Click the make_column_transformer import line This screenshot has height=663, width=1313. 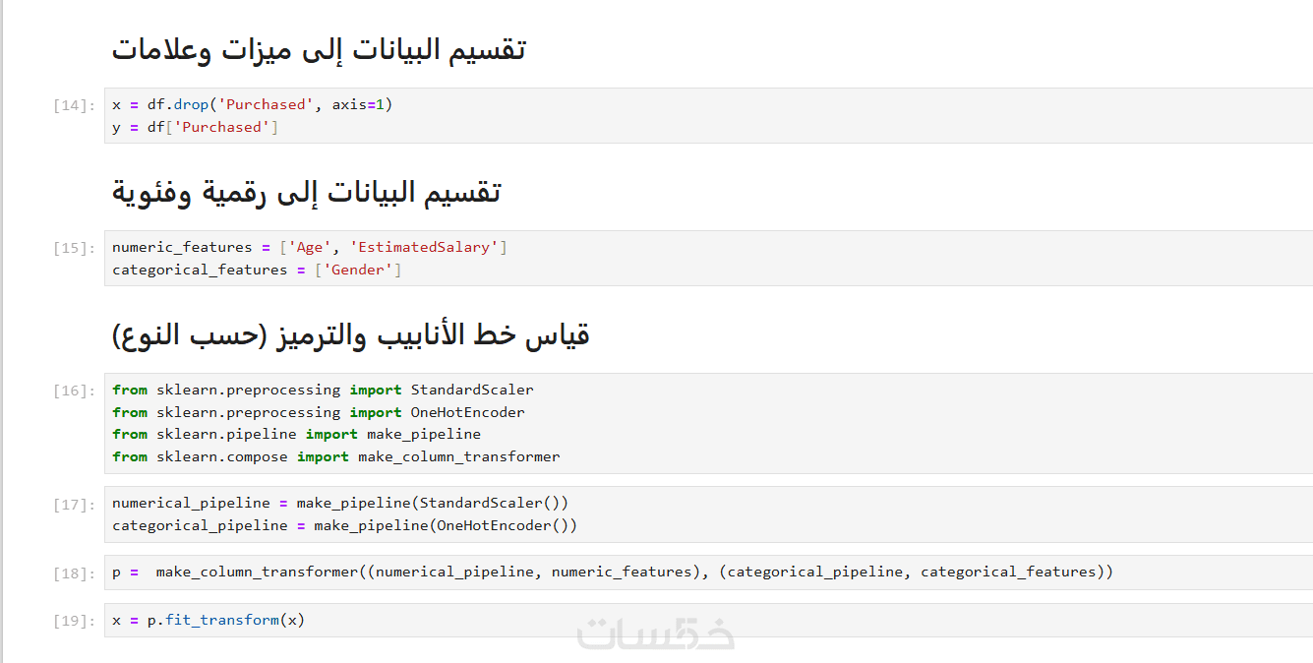(x=335, y=456)
